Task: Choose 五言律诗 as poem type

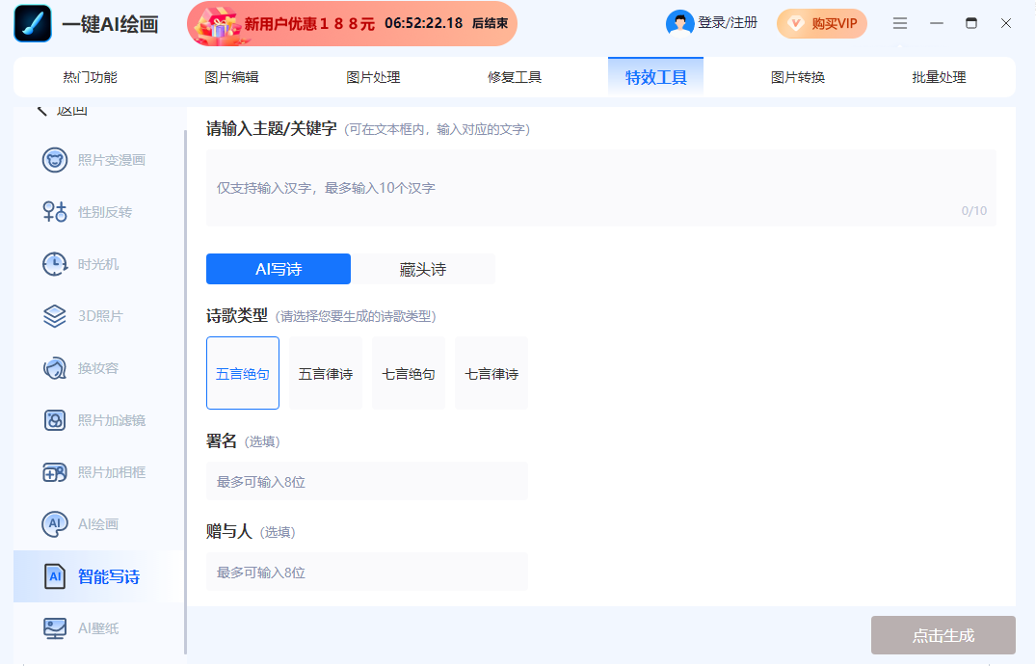Action: click(x=325, y=373)
